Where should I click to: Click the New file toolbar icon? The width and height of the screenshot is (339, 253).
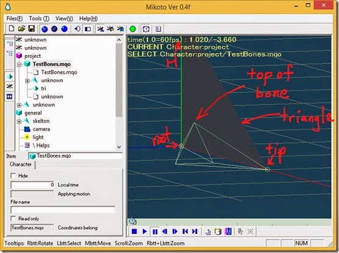12,29
